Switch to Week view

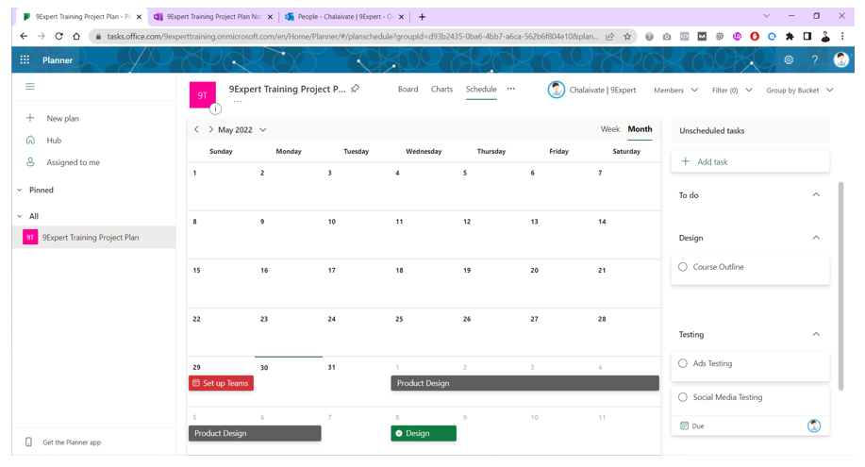[x=609, y=129]
